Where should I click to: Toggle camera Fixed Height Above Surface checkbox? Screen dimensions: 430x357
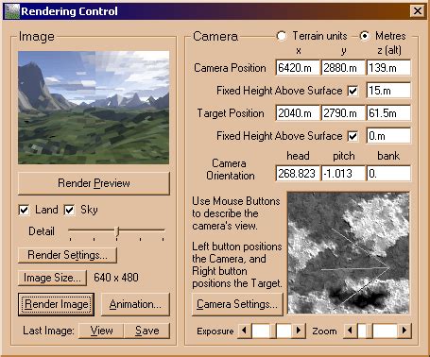353,92
